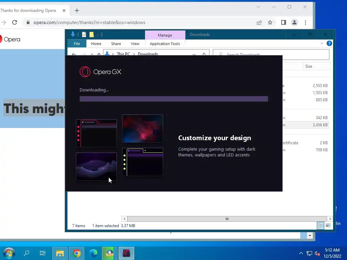Screen dimensions: 347x260
Task: Click the red nebula wallpaper thumbnail
Action: coord(143,128)
